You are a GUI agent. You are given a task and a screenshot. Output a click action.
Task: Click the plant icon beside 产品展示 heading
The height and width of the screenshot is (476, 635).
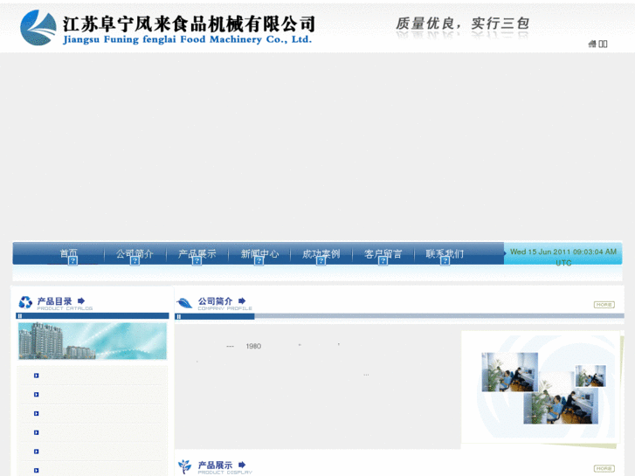184,466
